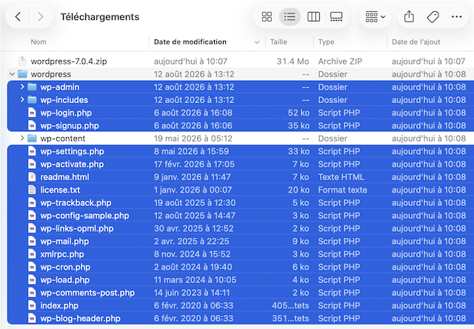Sort by Nom column header
Screen dimensions: 474x329
click(39, 42)
